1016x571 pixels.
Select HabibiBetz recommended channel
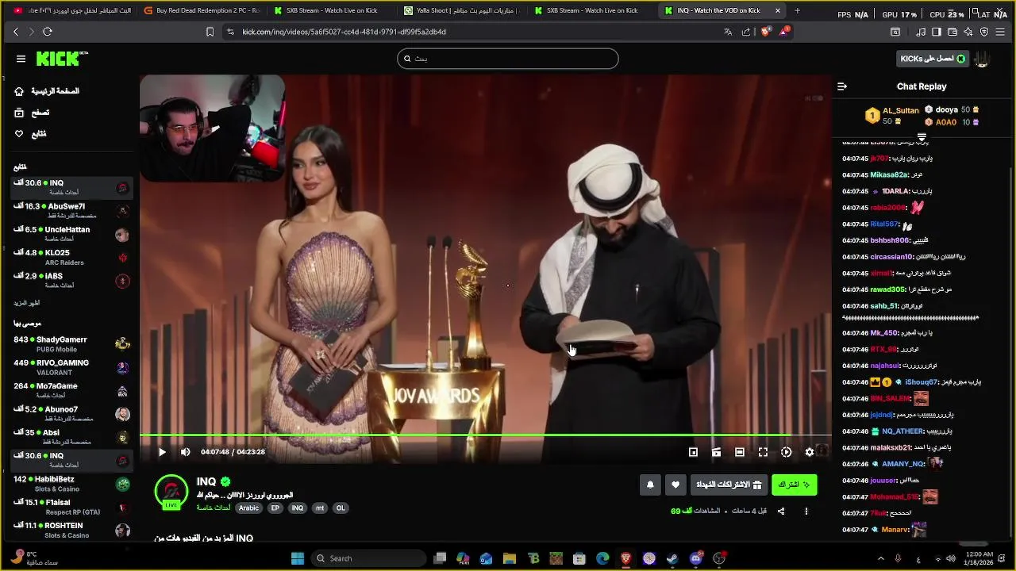tap(71, 483)
